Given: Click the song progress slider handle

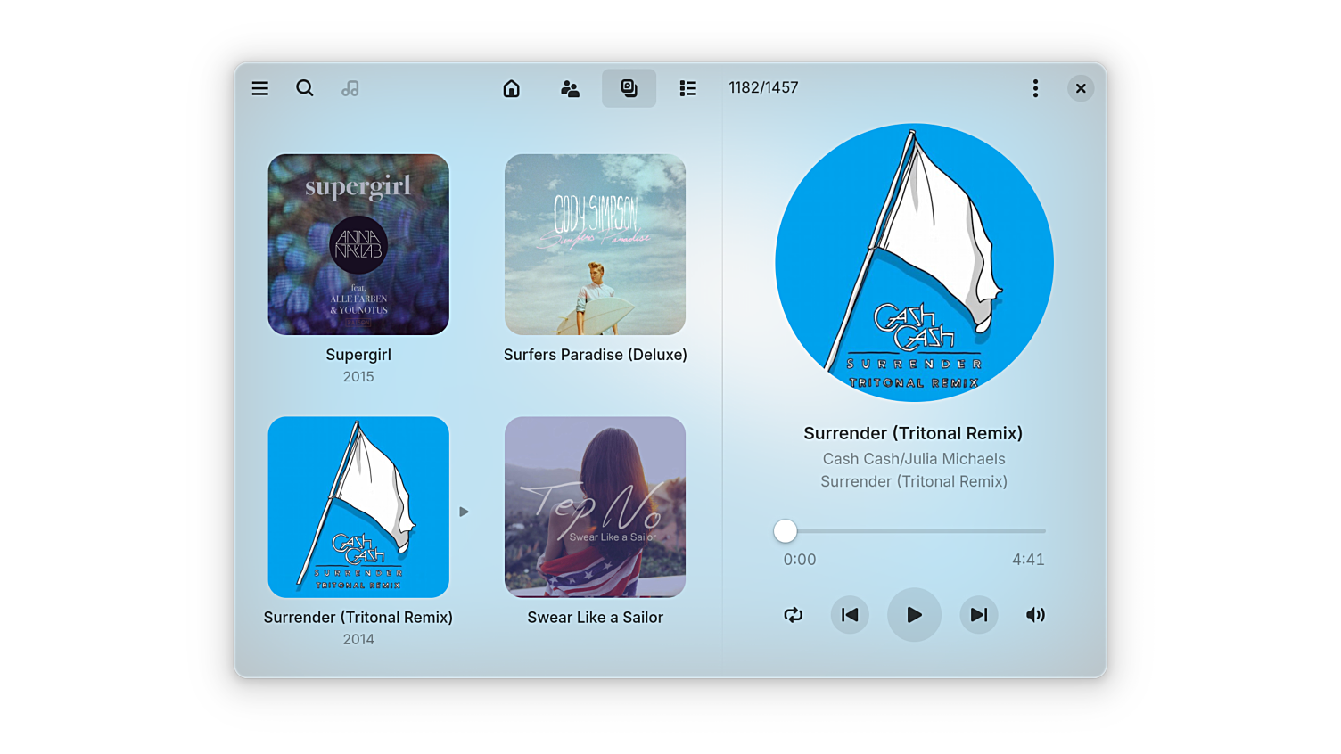Looking at the screenshot, I should click(785, 531).
